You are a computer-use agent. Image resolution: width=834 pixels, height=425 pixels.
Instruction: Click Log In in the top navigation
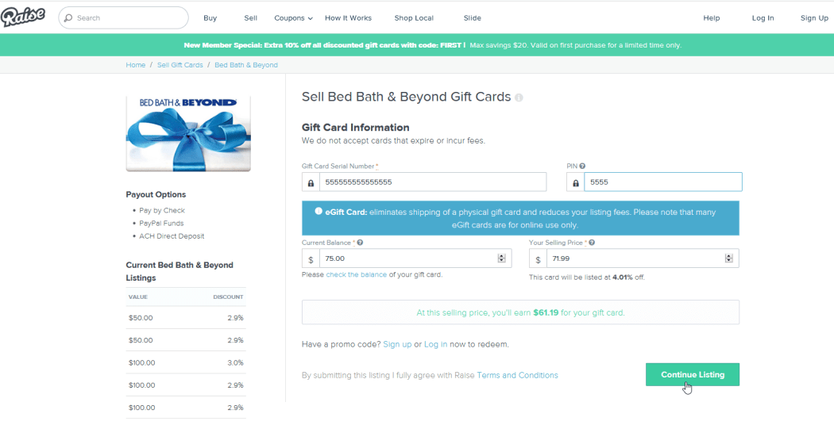tap(763, 18)
